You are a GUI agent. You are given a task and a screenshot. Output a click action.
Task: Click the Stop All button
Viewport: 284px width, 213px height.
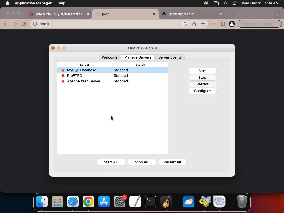point(142,162)
